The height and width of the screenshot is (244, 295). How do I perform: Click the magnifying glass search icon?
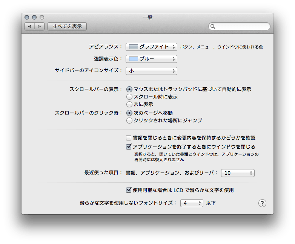[x=213, y=26]
